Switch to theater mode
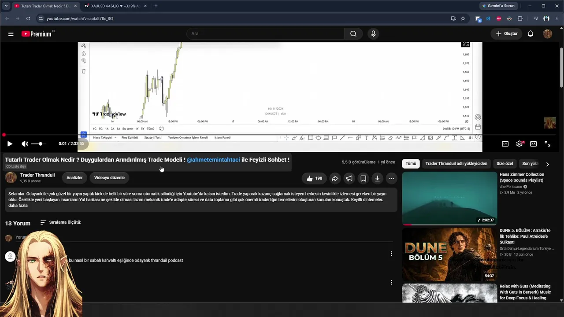Image resolution: width=564 pixels, height=317 pixels. 533,144
